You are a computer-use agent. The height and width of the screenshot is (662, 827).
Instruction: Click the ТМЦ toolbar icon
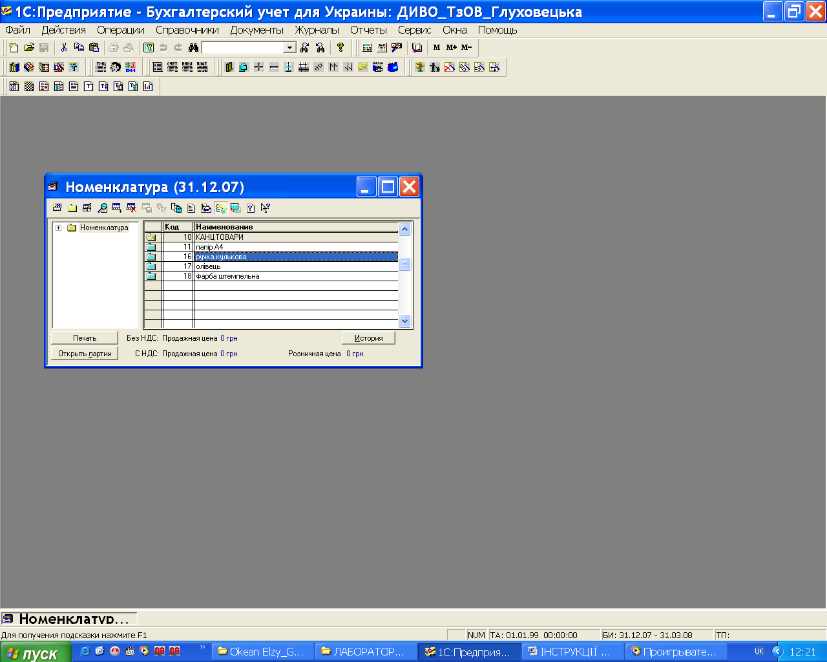[101, 67]
